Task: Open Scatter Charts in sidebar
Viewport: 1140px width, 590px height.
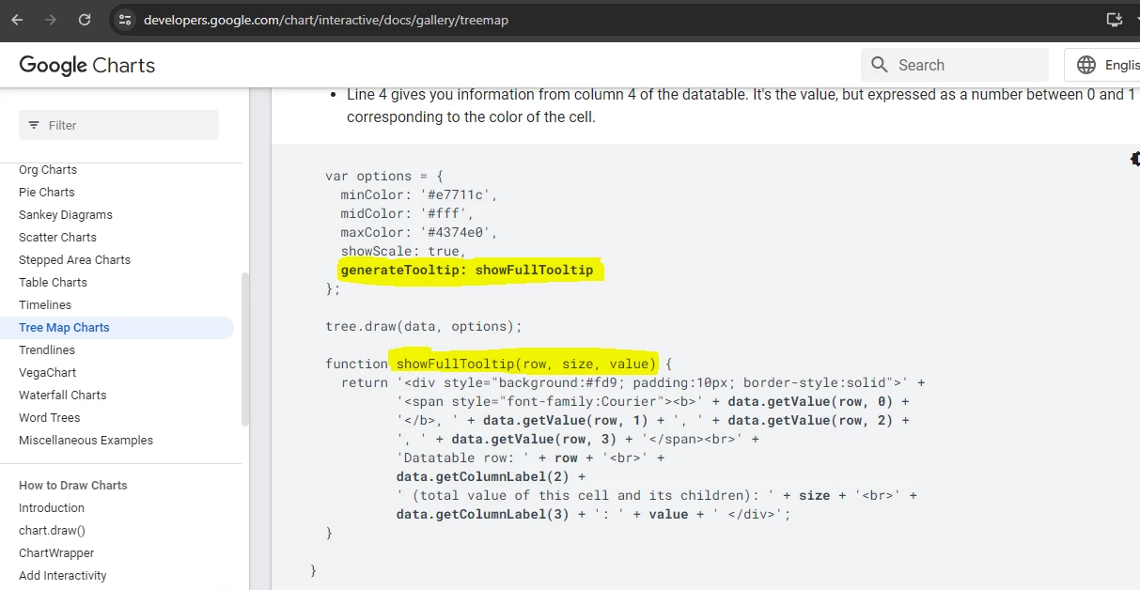Action: (57, 238)
